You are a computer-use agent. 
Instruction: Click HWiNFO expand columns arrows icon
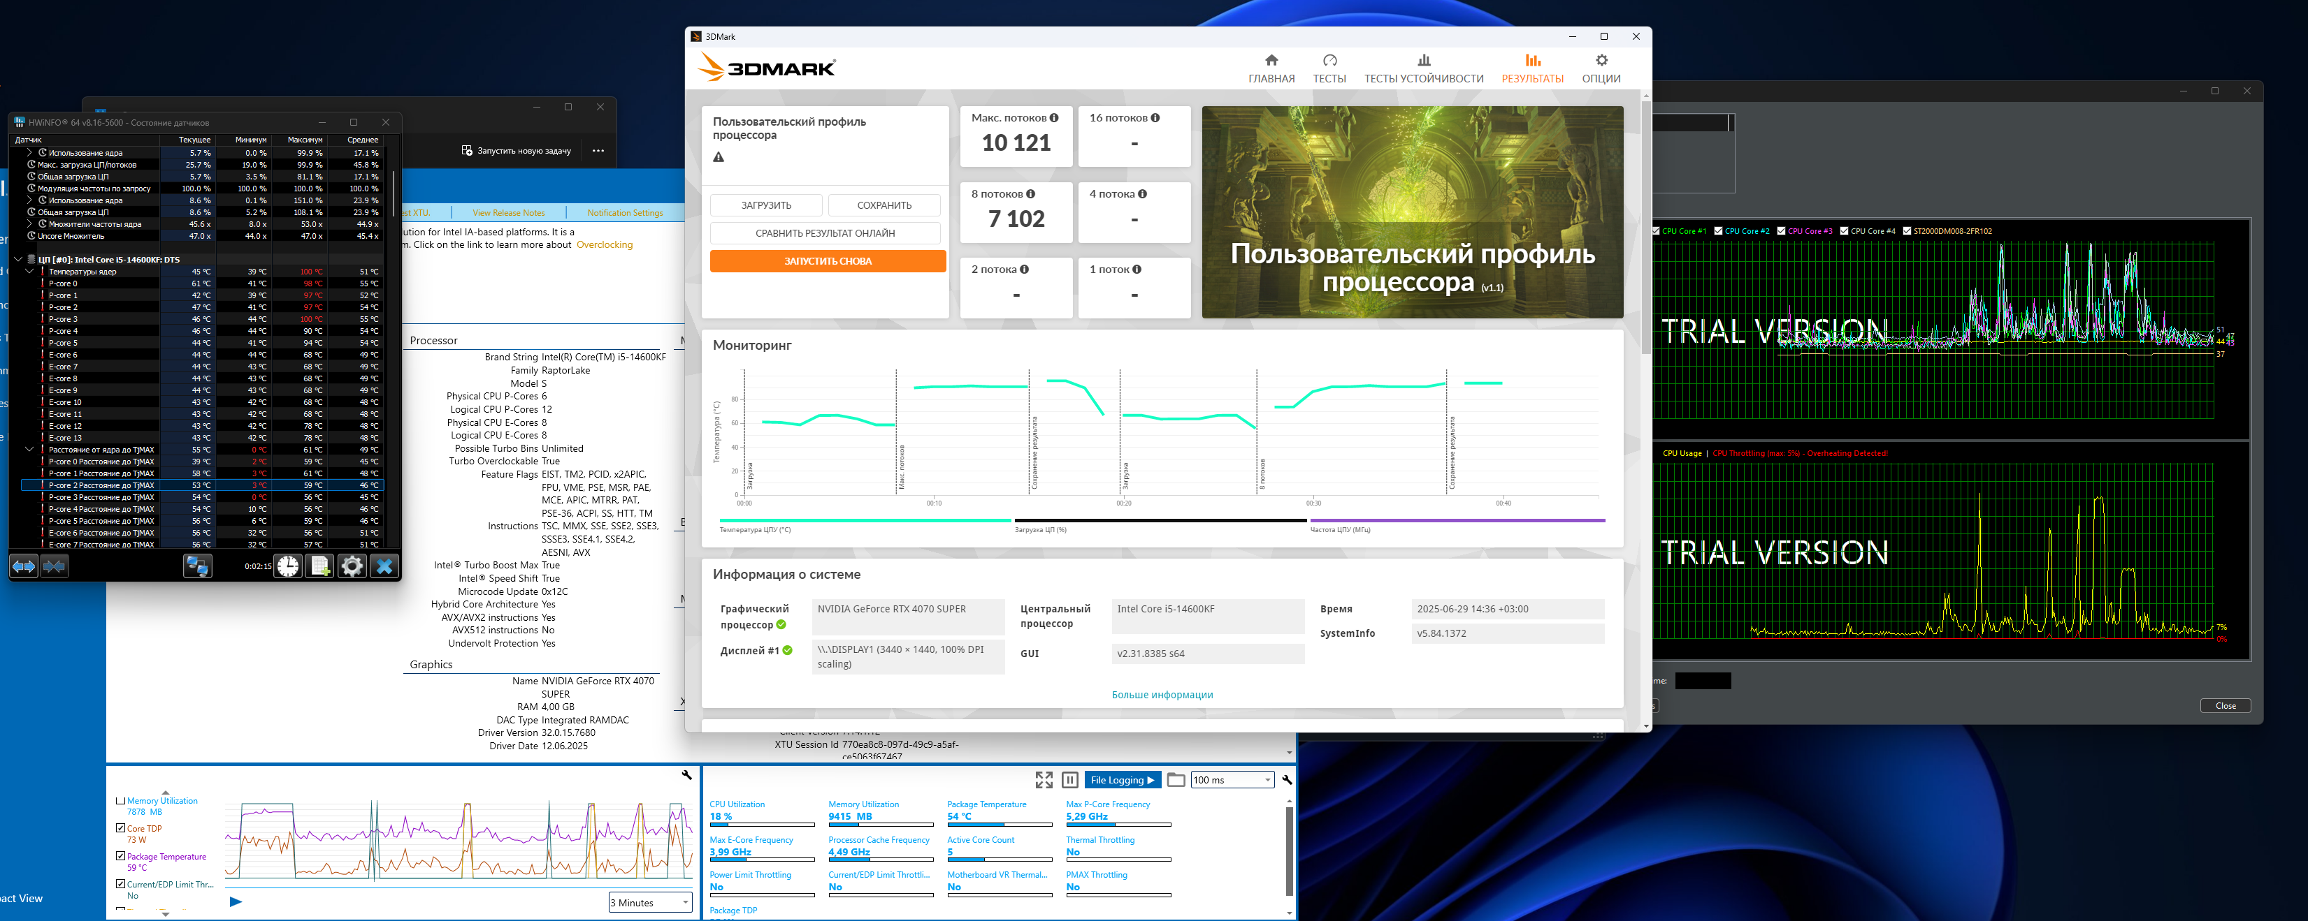[23, 566]
